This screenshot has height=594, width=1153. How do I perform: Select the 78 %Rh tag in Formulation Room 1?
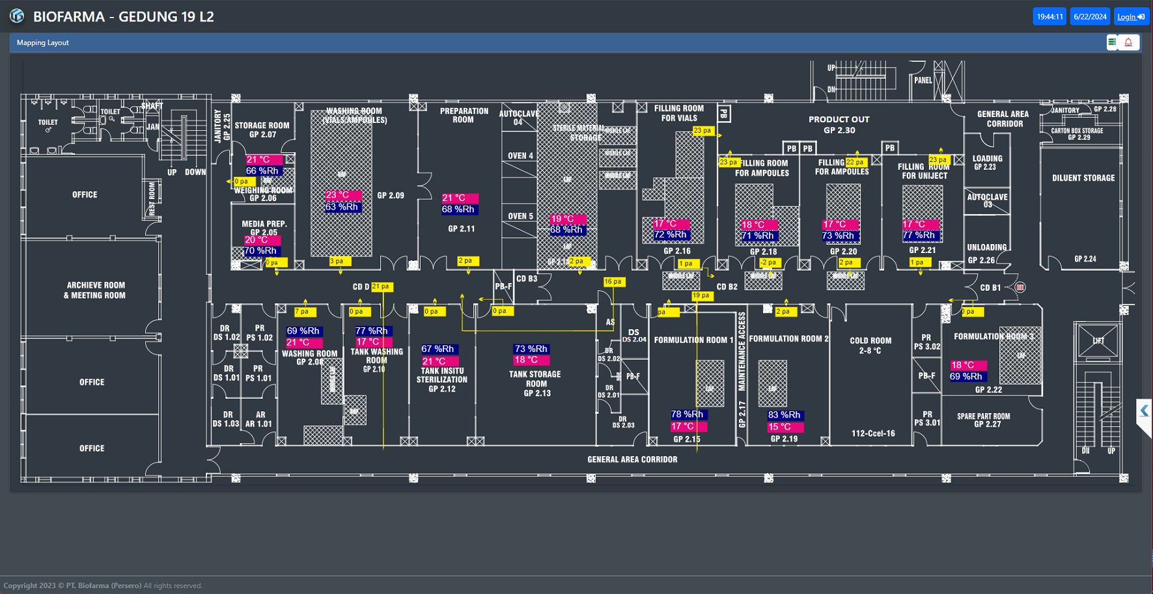click(x=688, y=414)
